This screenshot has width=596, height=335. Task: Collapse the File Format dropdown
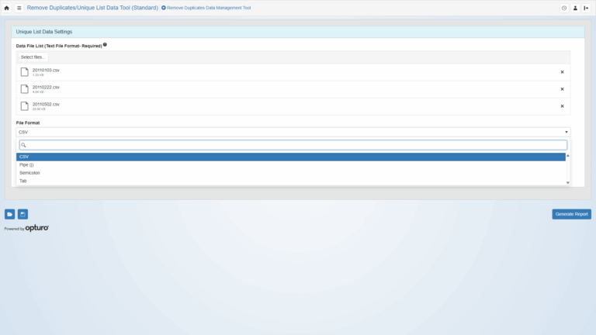point(293,132)
